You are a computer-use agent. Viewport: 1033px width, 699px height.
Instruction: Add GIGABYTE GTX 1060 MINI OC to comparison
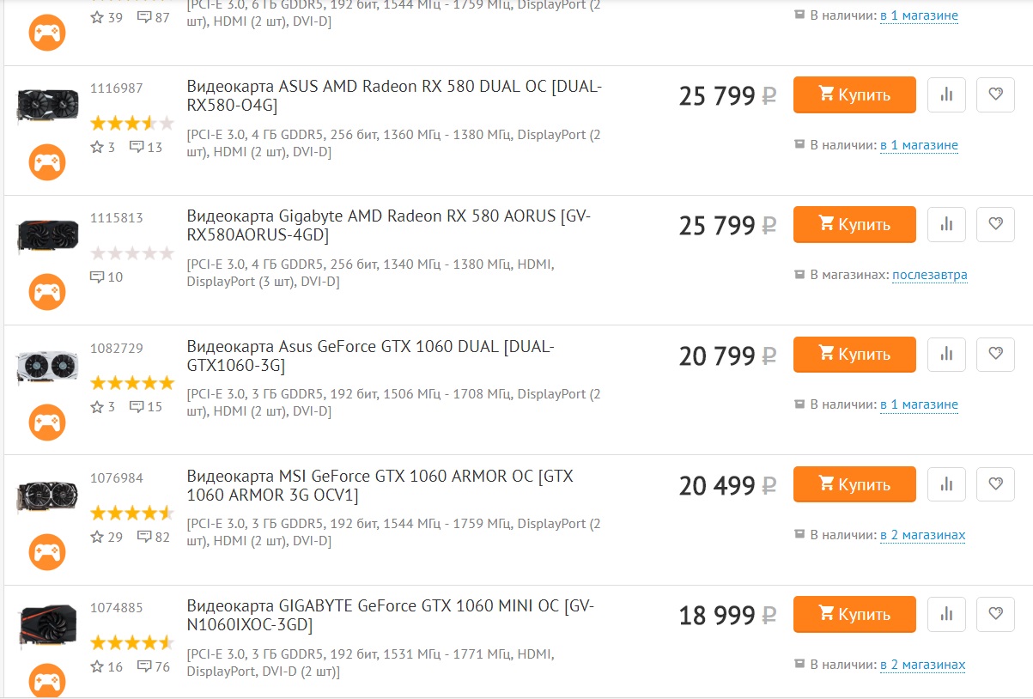(946, 614)
